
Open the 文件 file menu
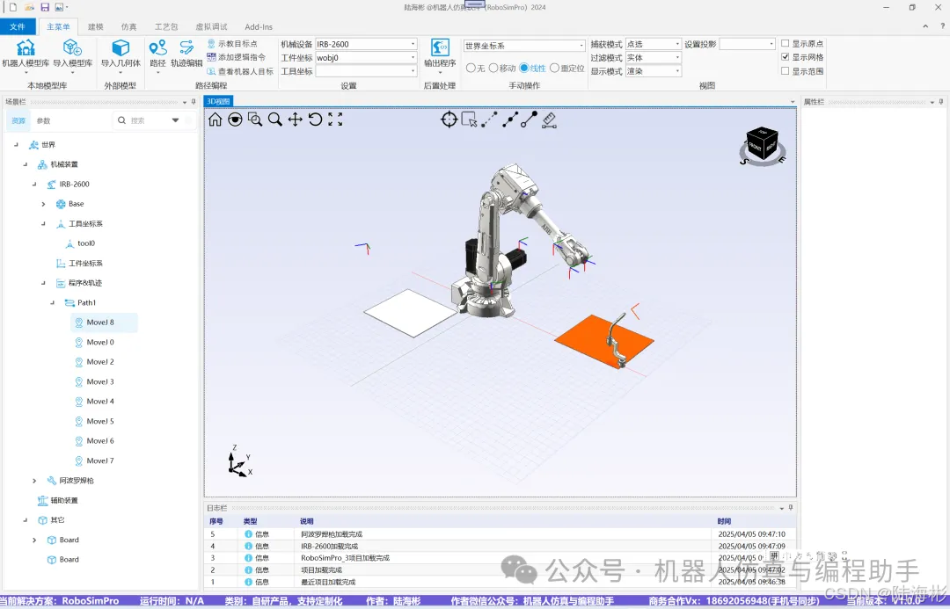click(x=18, y=26)
